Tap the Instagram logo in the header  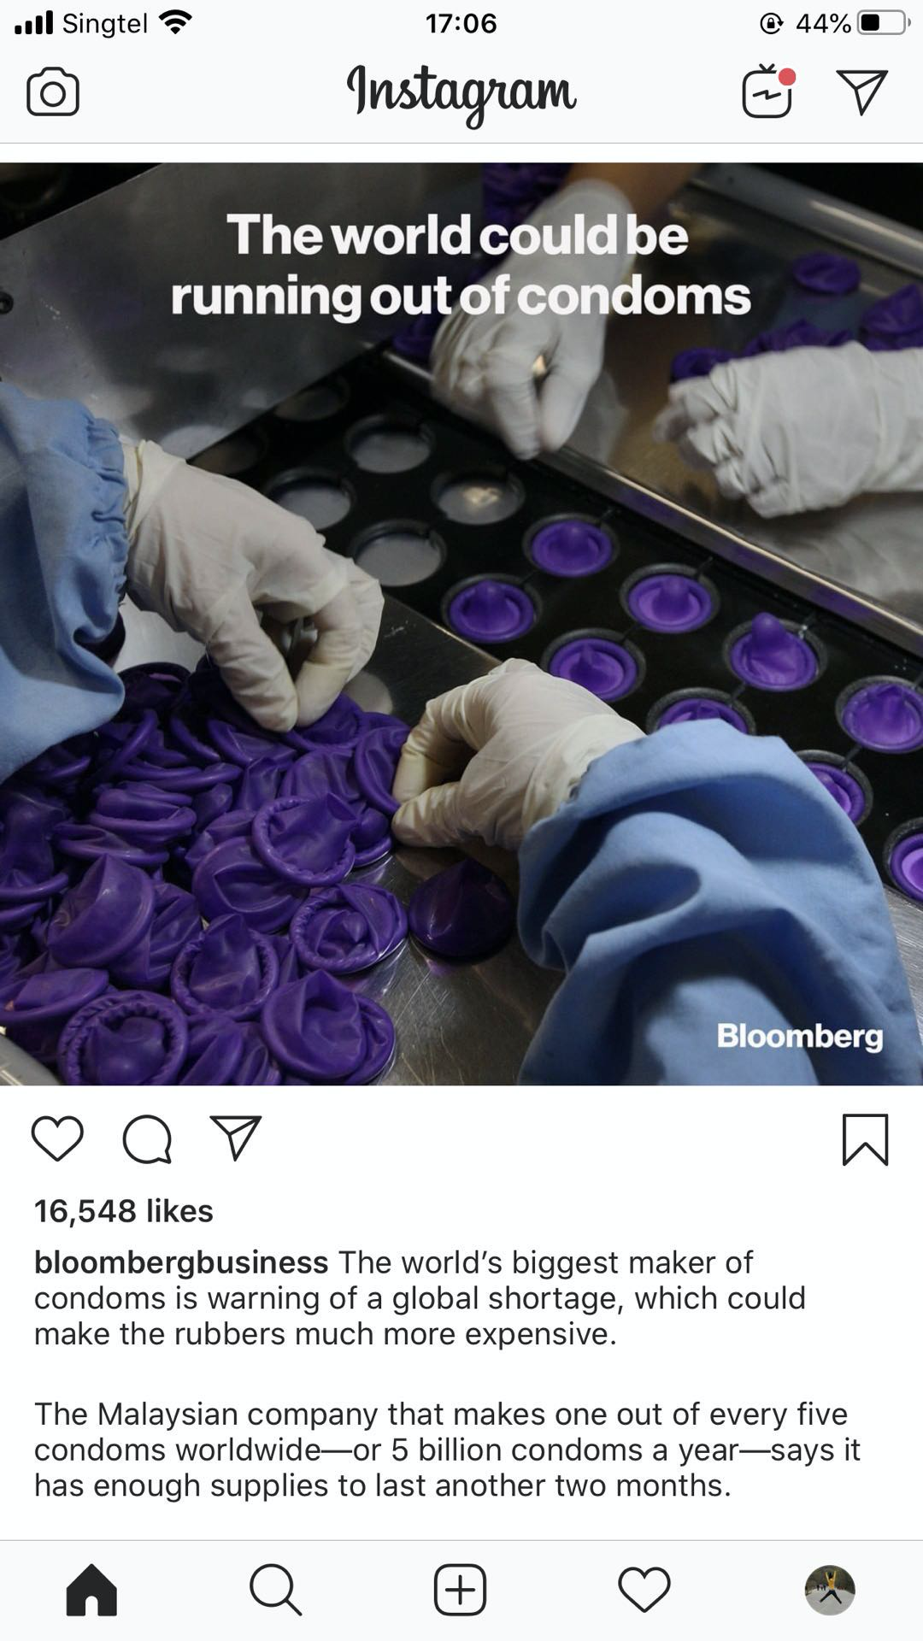[x=461, y=94]
